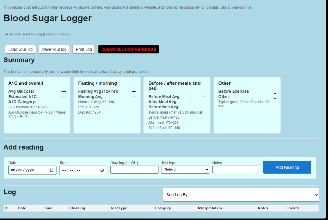The image size is (328, 220).
Task: Click CLEAR ALL LOG READINGS button
Action: click(129, 49)
